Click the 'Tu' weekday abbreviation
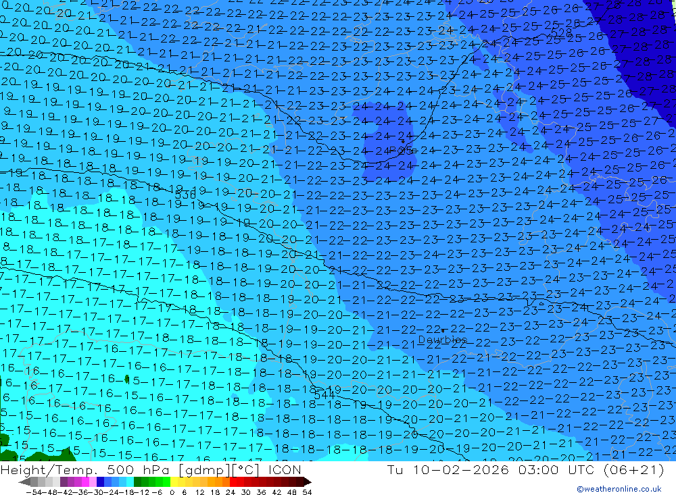This screenshot has width=676, height=495. 395,469
